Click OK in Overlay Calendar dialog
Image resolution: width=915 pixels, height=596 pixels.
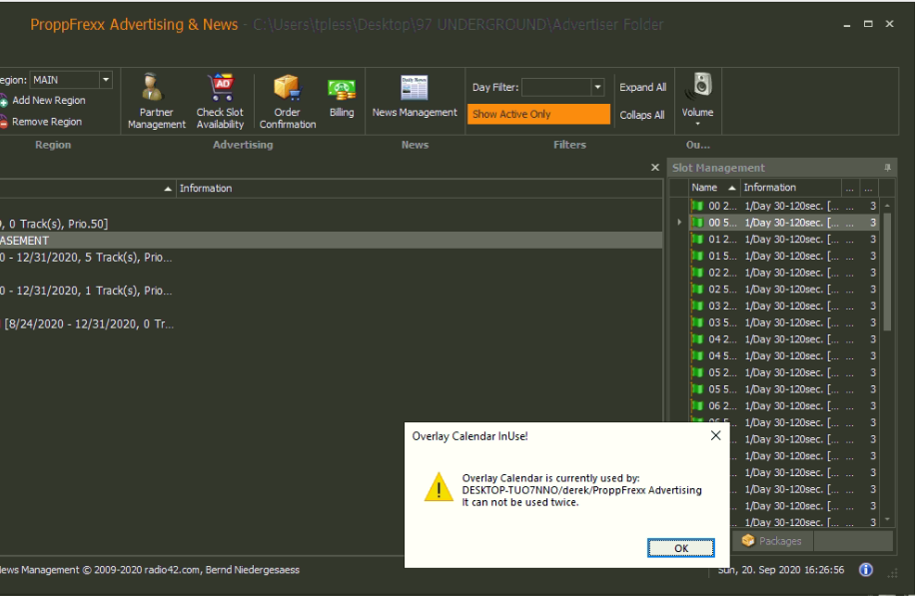681,548
